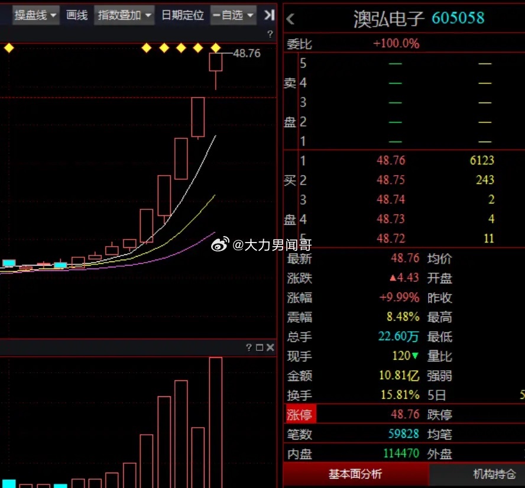Open the chart help question mark icon
Image resolution: width=525 pixels, height=488 pixels.
point(270,34)
